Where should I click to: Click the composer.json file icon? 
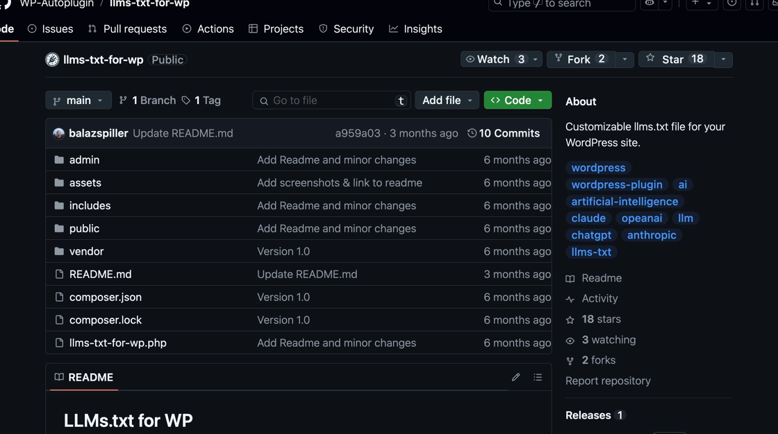tap(60, 297)
